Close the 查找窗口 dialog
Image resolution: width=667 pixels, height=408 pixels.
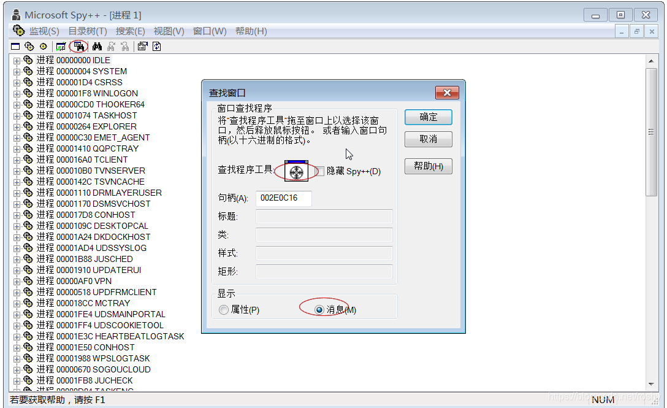coord(447,93)
